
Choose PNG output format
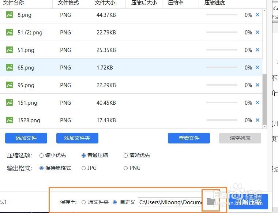[125, 168]
